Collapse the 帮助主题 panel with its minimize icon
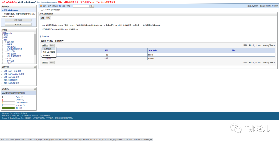Image resolution: width=279 pixels, height=141 pixels. (35, 67)
